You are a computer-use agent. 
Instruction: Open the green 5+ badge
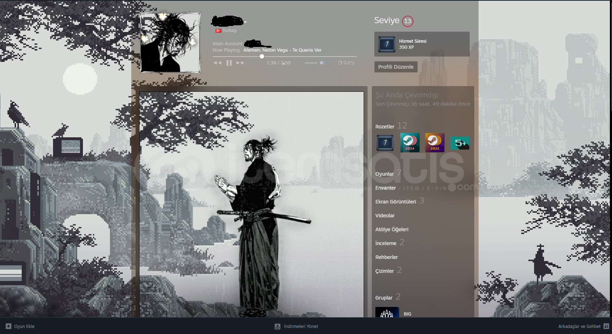[460, 143]
